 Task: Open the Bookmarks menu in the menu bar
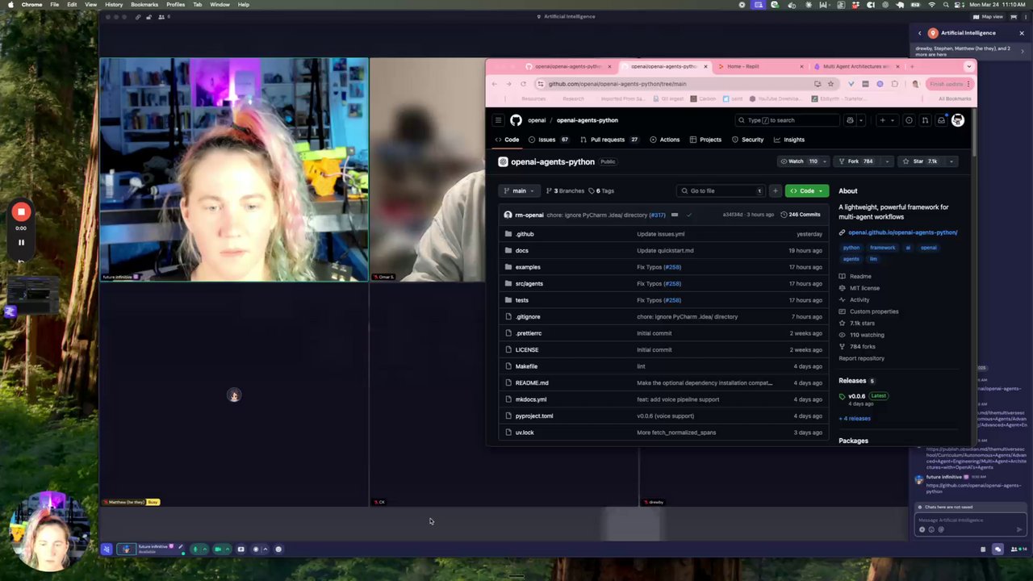144,5
